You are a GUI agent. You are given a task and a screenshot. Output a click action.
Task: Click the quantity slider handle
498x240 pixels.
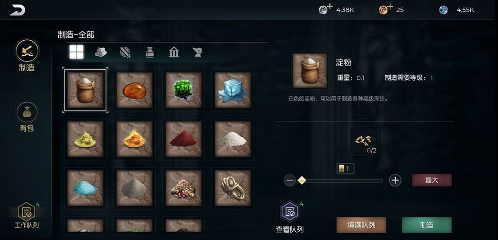point(302,181)
